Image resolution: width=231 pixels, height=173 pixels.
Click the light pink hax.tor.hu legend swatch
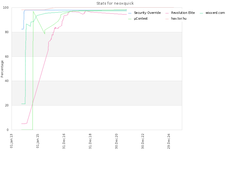click(x=167, y=19)
